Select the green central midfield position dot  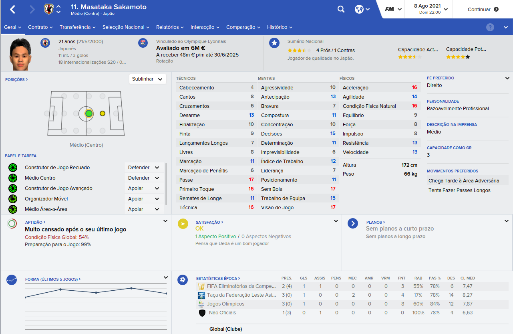[x=89, y=113]
